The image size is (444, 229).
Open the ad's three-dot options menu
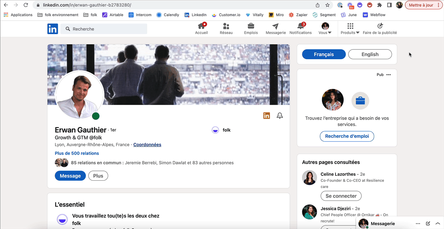point(389,75)
